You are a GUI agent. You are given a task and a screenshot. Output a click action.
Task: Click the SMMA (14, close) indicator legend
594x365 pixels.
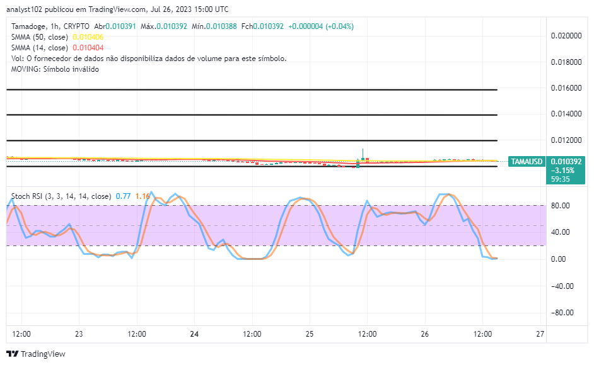pos(39,48)
